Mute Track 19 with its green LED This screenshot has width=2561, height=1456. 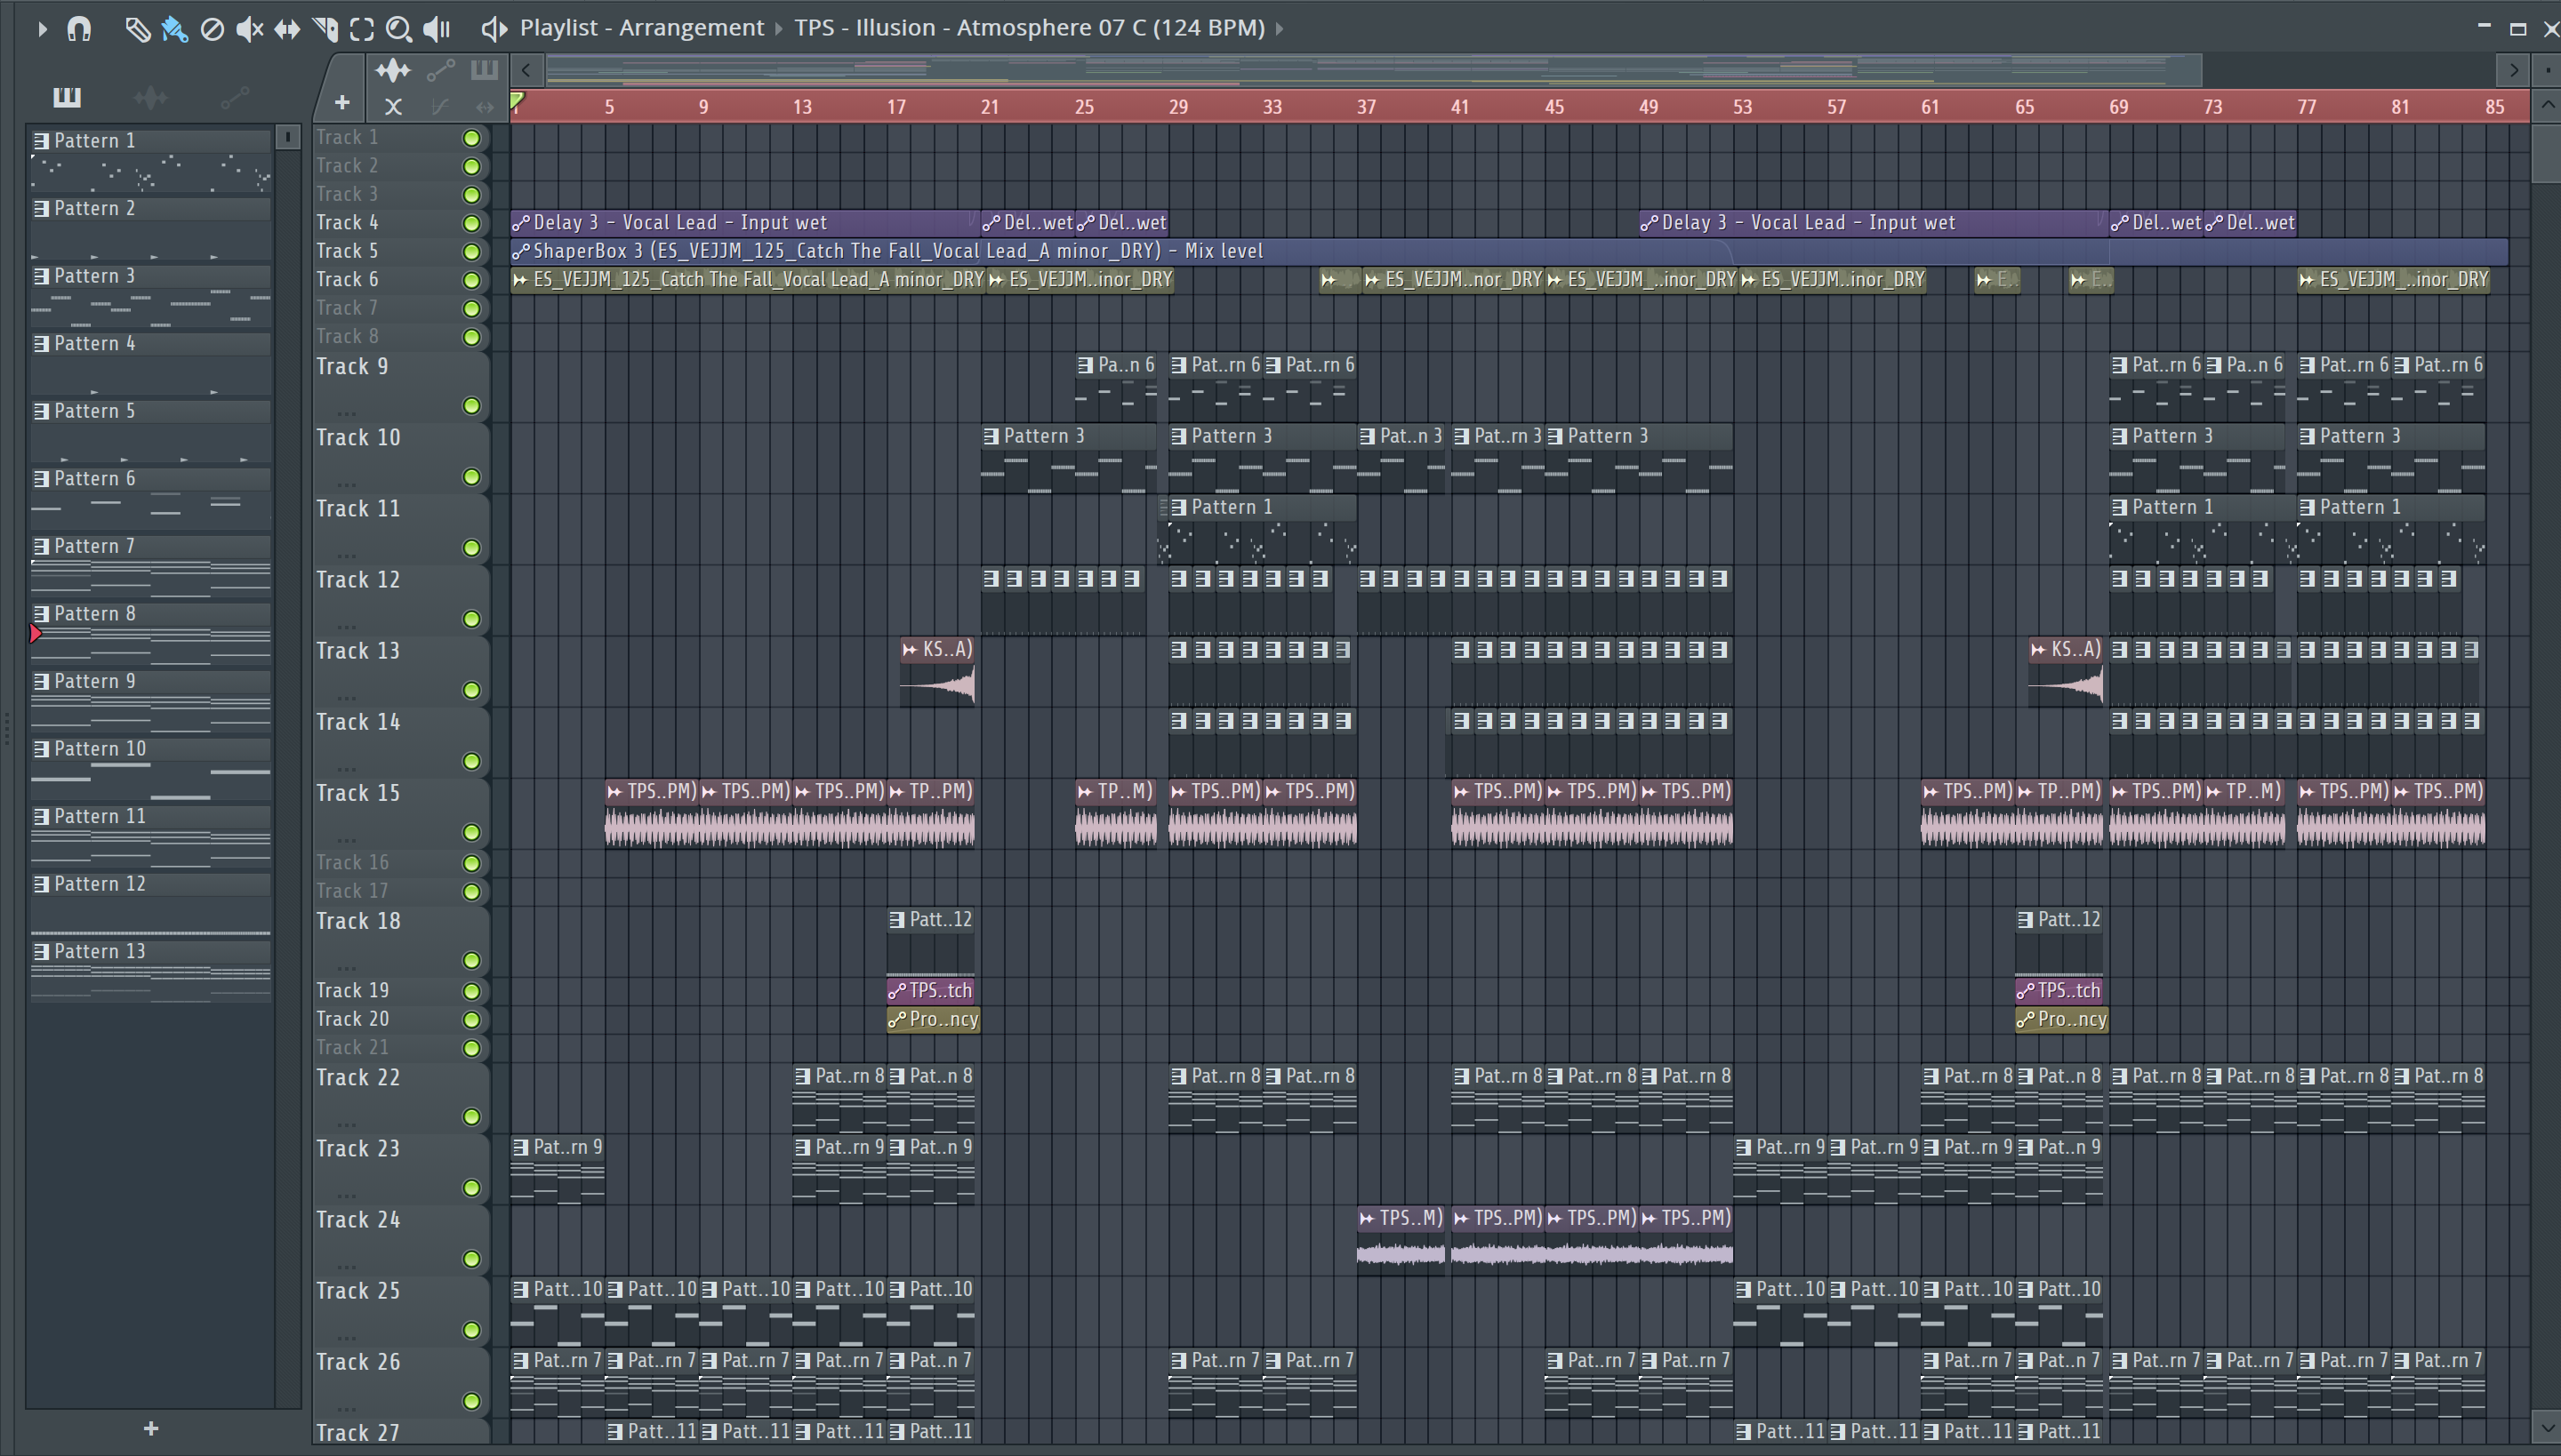pyautogui.click(x=471, y=991)
